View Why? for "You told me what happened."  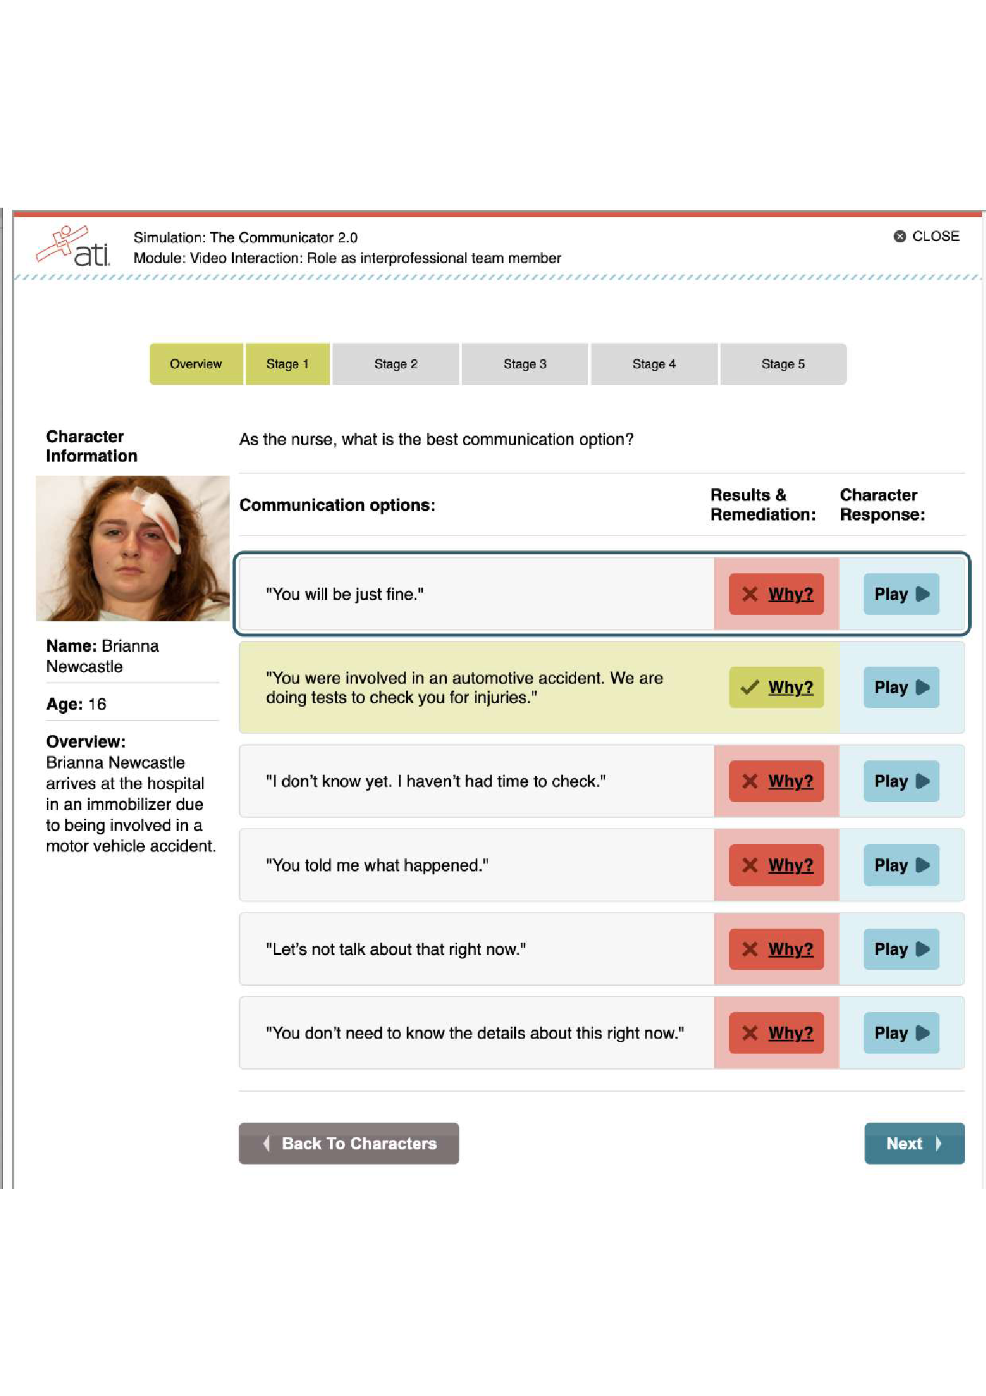[790, 865]
